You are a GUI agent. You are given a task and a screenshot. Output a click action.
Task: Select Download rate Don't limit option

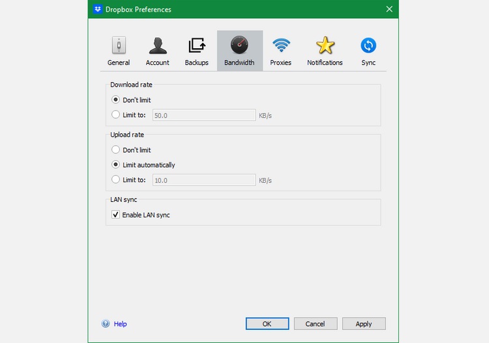[116, 100]
